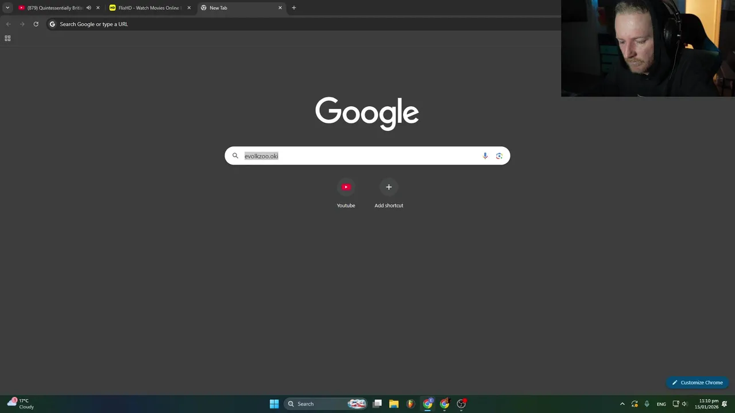This screenshot has width=735, height=413.
Task: Show hidden system tray icons
Action: tap(622, 404)
